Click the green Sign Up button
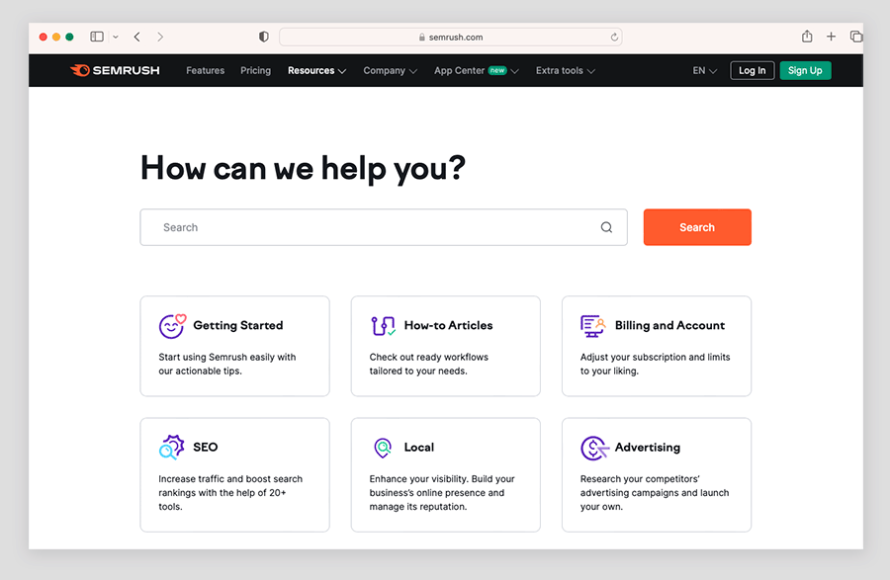The image size is (890, 580). click(x=805, y=71)
